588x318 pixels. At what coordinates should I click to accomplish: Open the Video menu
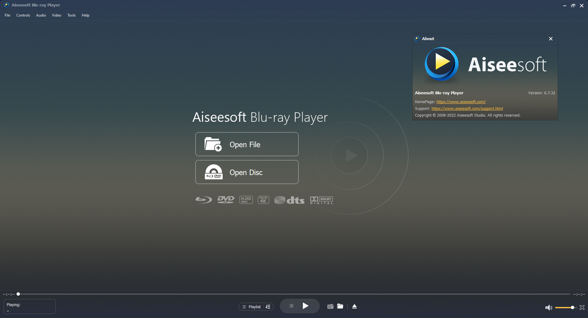tap(57, 15)
